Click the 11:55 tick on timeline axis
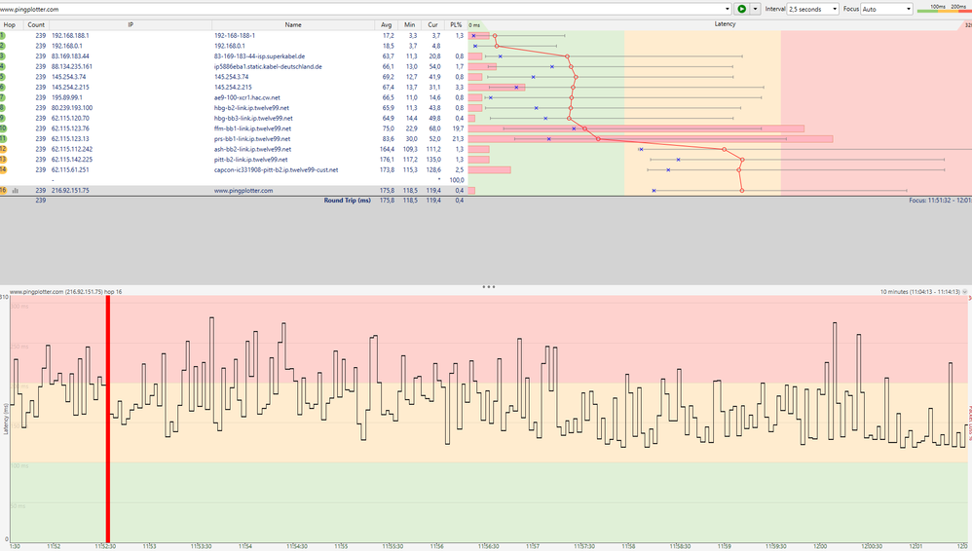The height and width of the screenshot is (551, 972). [341, 547]
